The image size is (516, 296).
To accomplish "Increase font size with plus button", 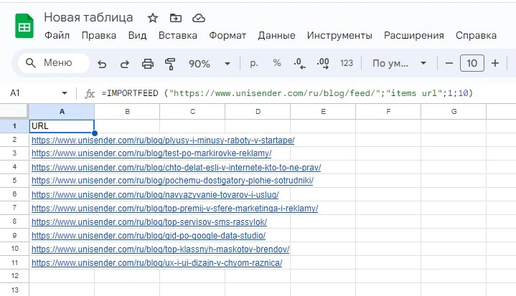I will tap(495, 63).
